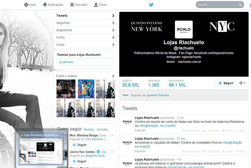This screenshot has width=251, height=168.
Task: Retweet the 31 min tweet
Action: coord(211,151)
